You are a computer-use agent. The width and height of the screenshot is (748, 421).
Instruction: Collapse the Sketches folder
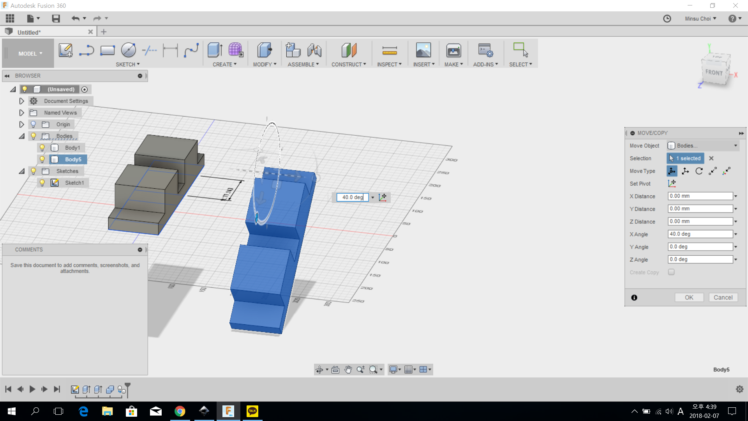point(21,171)
